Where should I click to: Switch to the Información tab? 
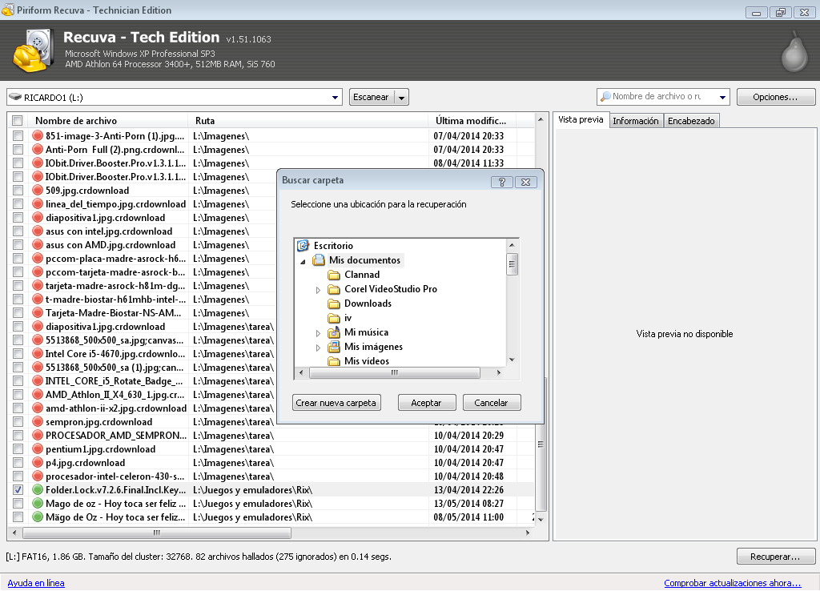[x=635, y=121]
